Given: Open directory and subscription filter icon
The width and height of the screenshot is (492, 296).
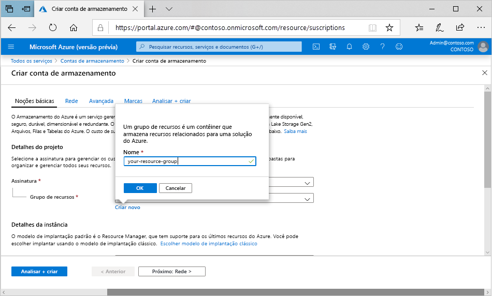Looking at the screenshot, I should (332, 47).
